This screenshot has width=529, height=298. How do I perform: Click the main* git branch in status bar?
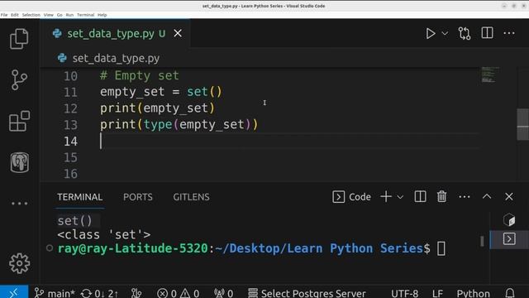point(55,293)
